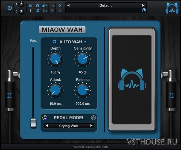Click the wah pedal footplate

(132, 80)
